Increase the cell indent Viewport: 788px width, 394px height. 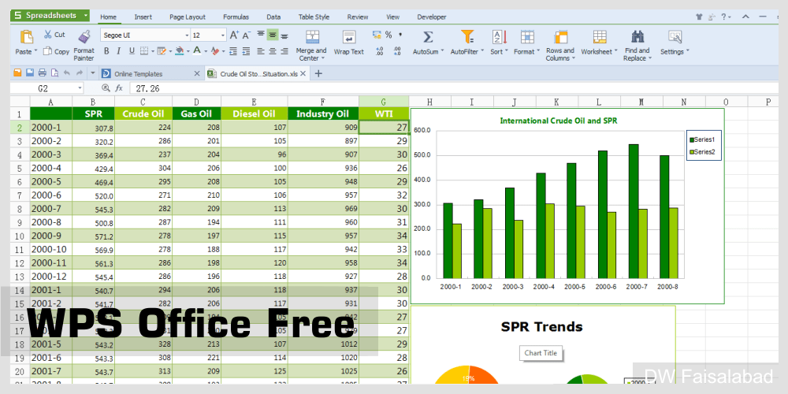246,50
